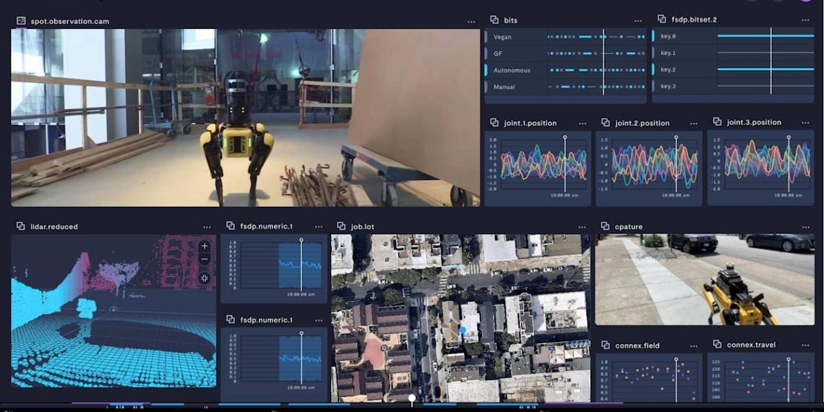Click the panel icon beside lidar.reduced
Screen dimensions: 824x412
coord(20,226)
